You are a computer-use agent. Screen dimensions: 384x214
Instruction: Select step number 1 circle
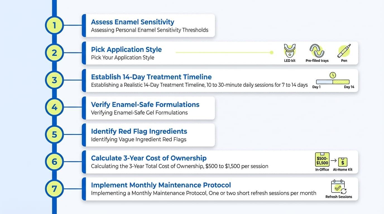click(54, 25)
